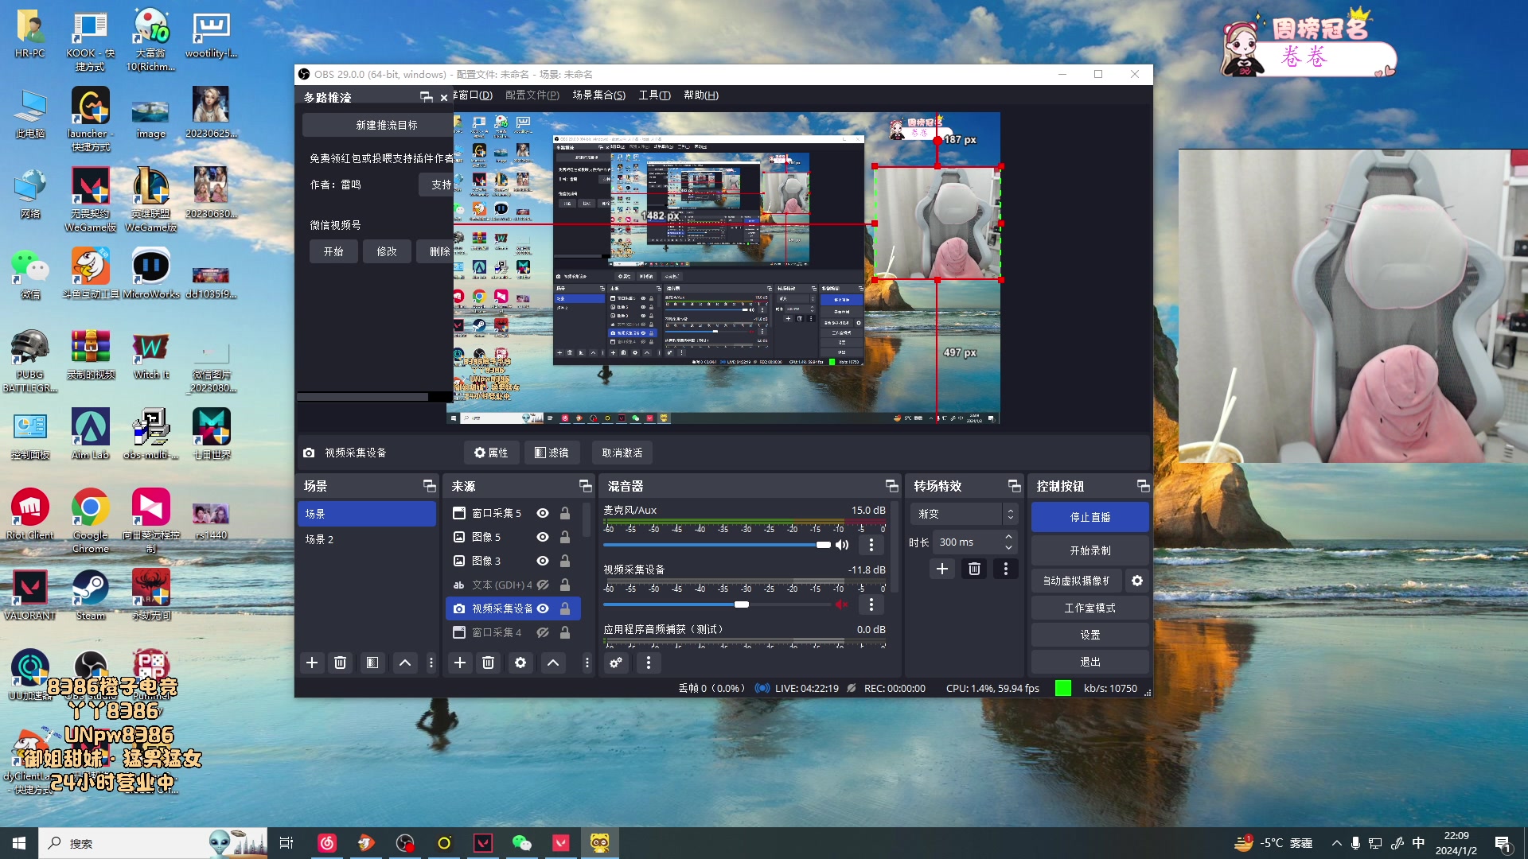Undock the 转场特效 panel
This screenshot has width=1528, height=859.
coord(1014,486)
